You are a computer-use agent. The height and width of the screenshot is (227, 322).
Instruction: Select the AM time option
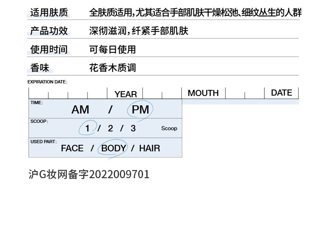point(80,109)
